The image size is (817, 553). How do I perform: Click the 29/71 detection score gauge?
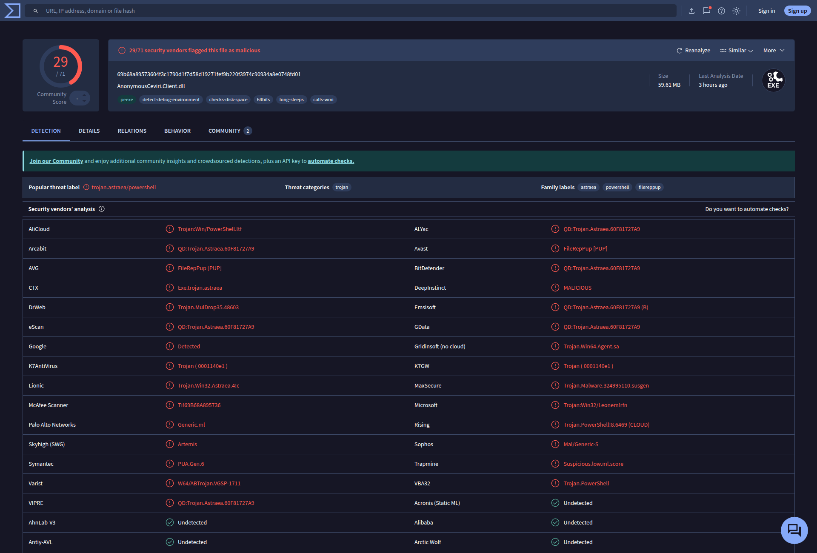61,66
